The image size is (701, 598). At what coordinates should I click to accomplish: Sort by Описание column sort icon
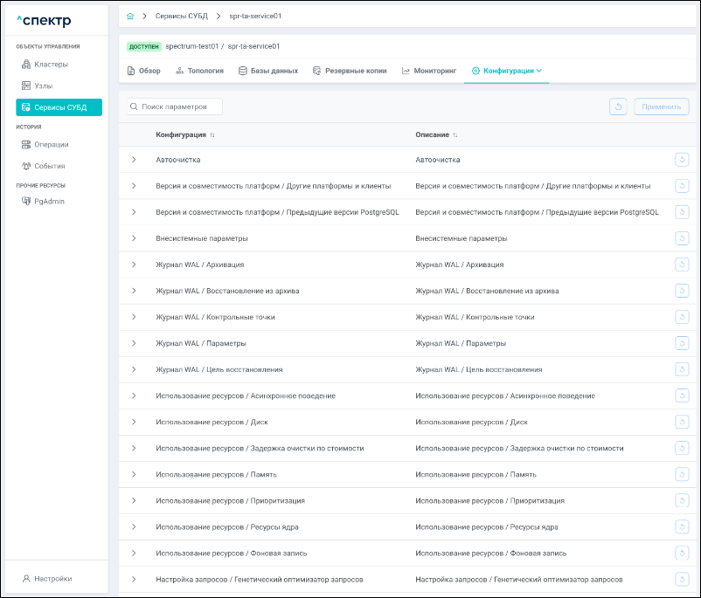455,135
